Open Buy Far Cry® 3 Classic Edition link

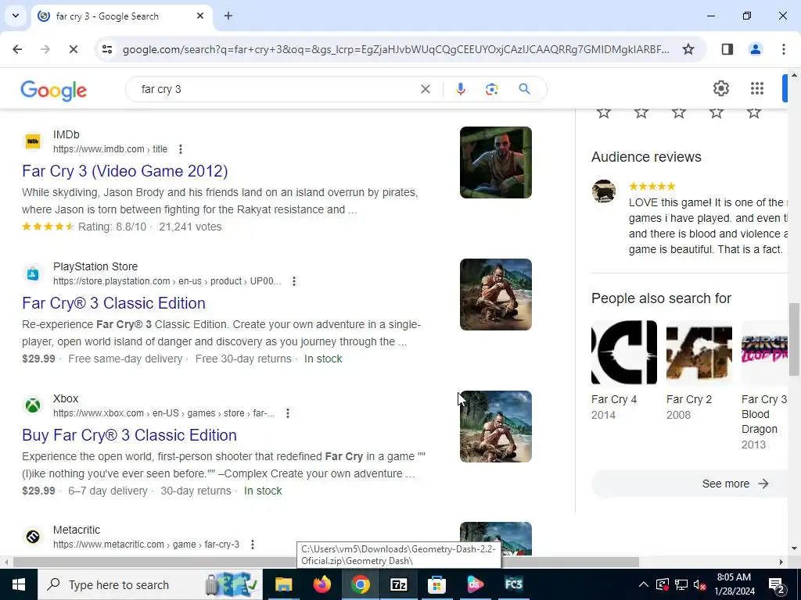coord(129,435)
